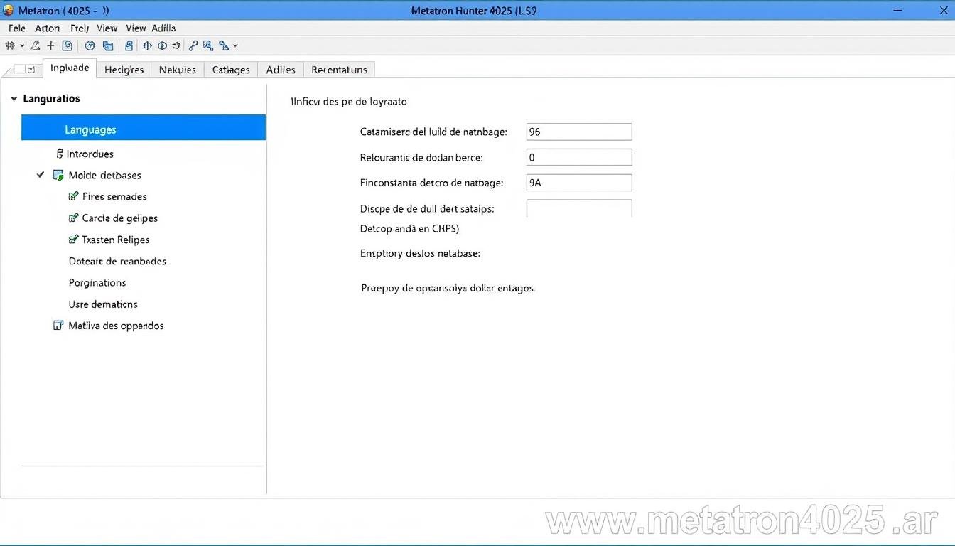The height and width of the screenshot is (546, 955).
Task: Click the printer icon on the toolbar
Action: click(129, 45)
